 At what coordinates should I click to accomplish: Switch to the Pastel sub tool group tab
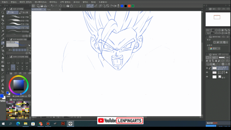pos(25,12)
